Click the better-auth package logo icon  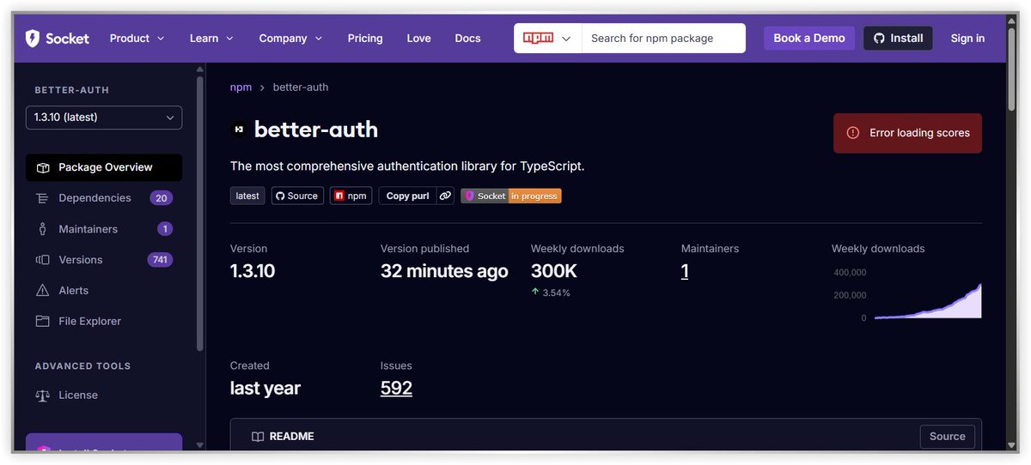[x=239, y=130]
